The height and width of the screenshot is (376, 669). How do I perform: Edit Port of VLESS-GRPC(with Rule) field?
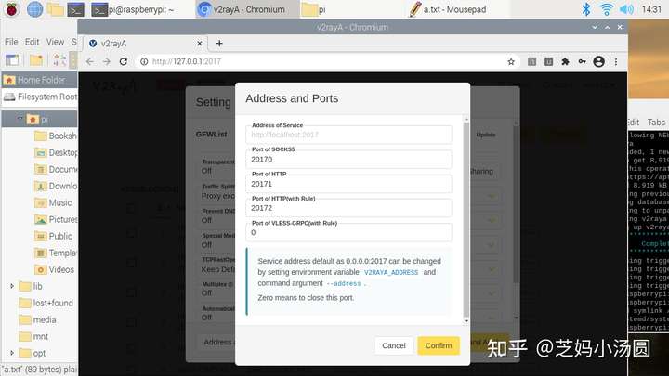tap(348, 232)
